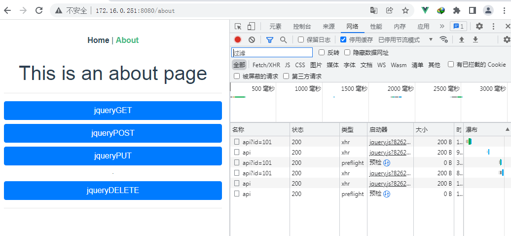This screenshot has height=236, width=511.
Task: Open the 内存 tab
Action: coord(400,27)
